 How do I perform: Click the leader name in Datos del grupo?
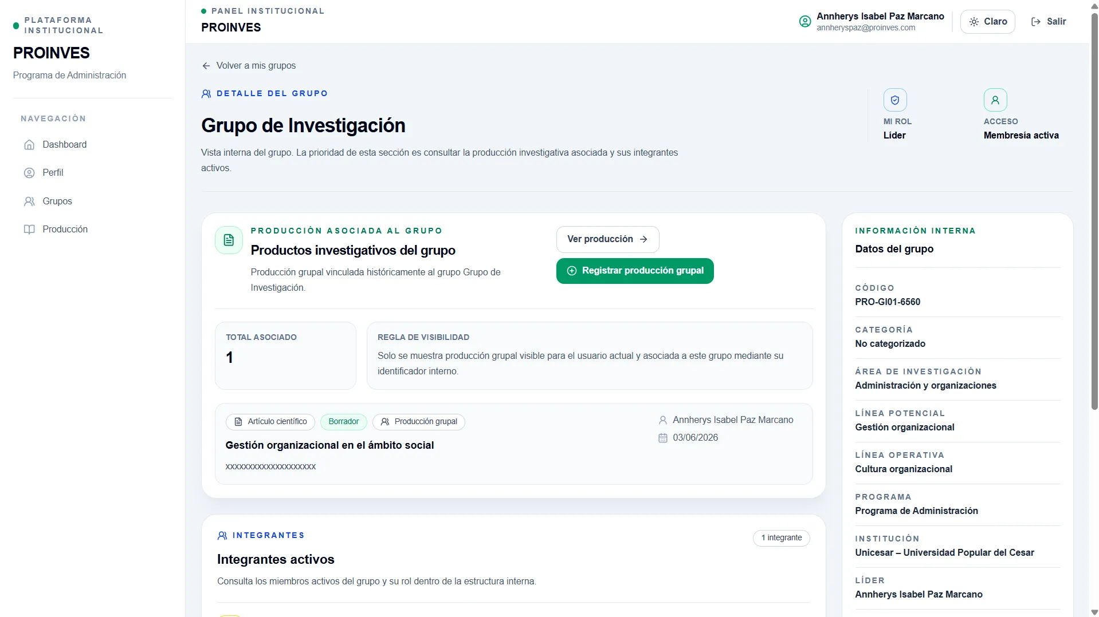(919, 595)
